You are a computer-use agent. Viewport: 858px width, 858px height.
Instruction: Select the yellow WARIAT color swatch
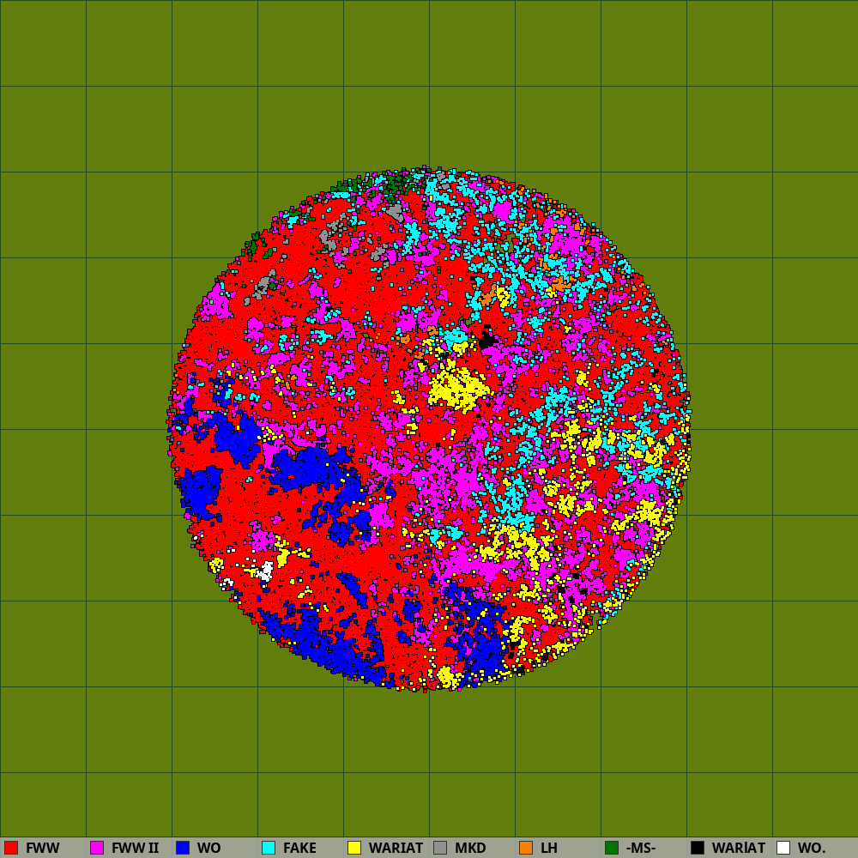354,848
